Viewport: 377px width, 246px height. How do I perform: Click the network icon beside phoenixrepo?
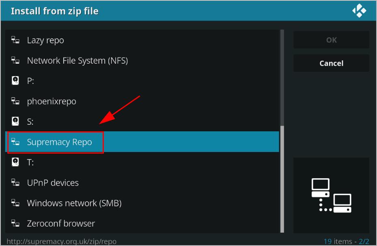pyautogui.click(x=15, y=101)
